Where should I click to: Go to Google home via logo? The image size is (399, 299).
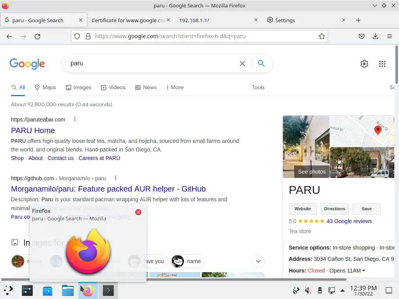(x=27, y=64)
